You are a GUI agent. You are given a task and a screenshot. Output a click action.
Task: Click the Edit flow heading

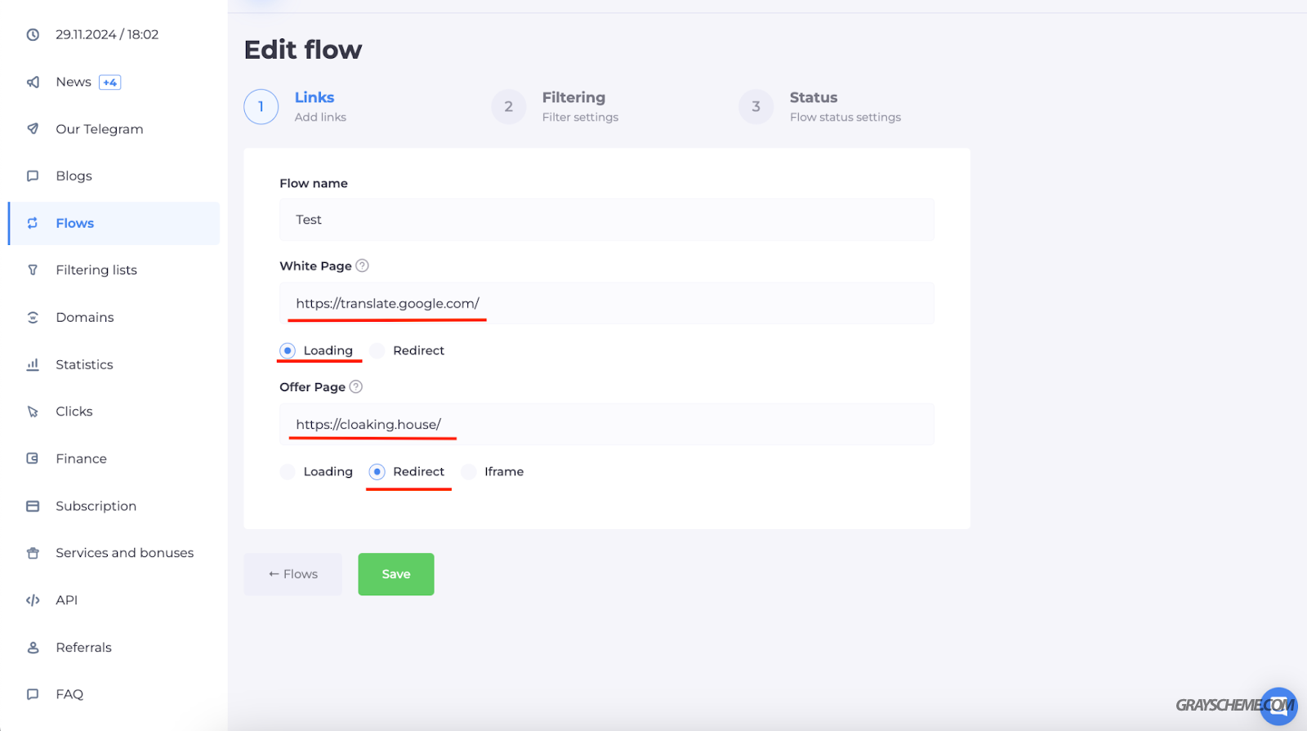click(303, 50)
